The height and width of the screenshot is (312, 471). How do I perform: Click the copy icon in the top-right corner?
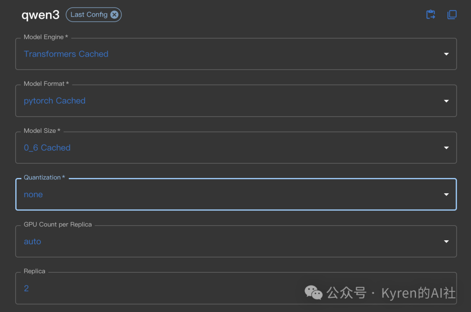click(452, 15)
